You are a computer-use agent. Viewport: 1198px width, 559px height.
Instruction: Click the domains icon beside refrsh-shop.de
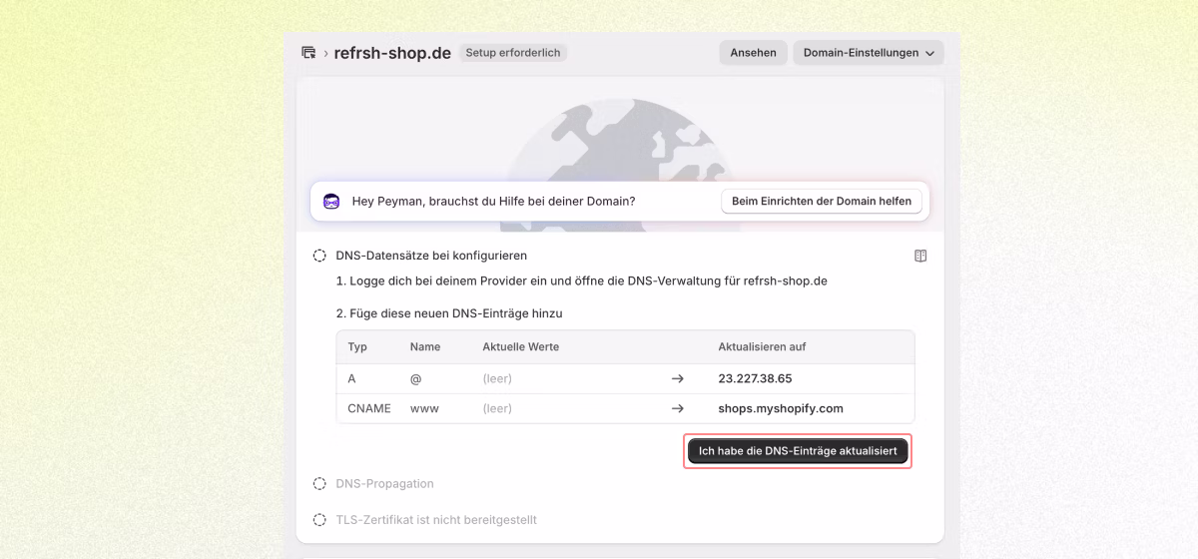(308, 53)
